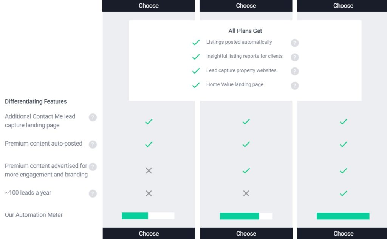Click X mark under first plan for advertised content

coord(149,170)
